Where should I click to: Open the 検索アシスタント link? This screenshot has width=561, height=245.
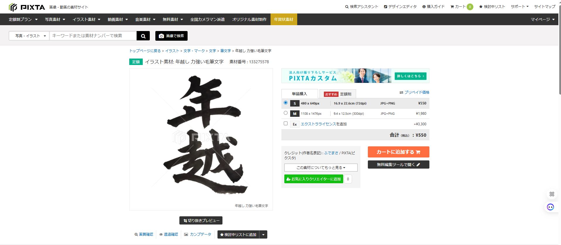(362, 6)
